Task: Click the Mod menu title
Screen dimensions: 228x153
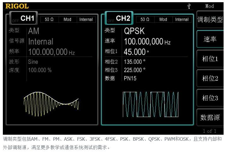Action: [209, 6]
